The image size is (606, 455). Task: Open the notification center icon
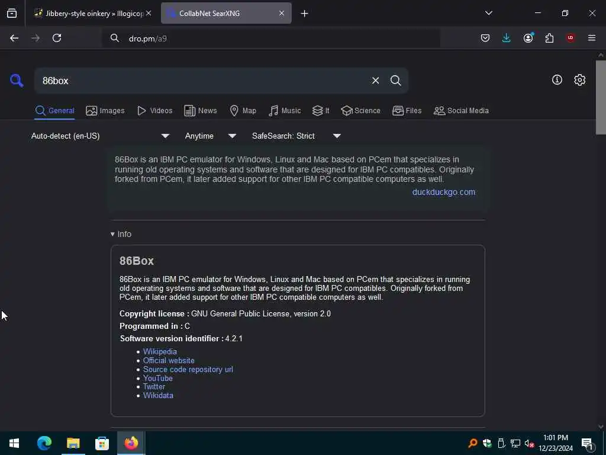pyautogui.click(x=588, y=443)
